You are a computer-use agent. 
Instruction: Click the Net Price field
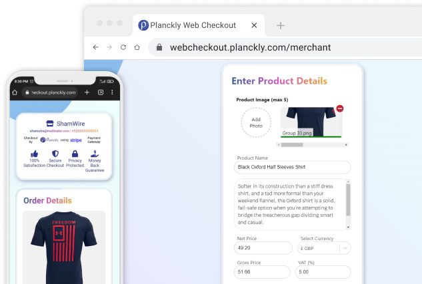[x=263, y=248]
